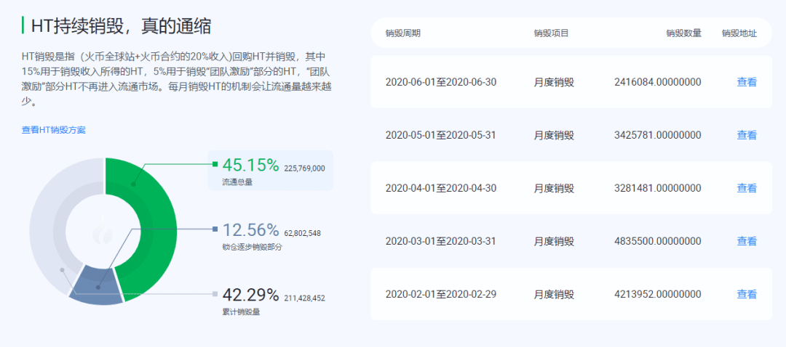The width and height of the screenshot is (786, 347).
Task: Click the 45.15% percentage value
Action: coord(250,165)
